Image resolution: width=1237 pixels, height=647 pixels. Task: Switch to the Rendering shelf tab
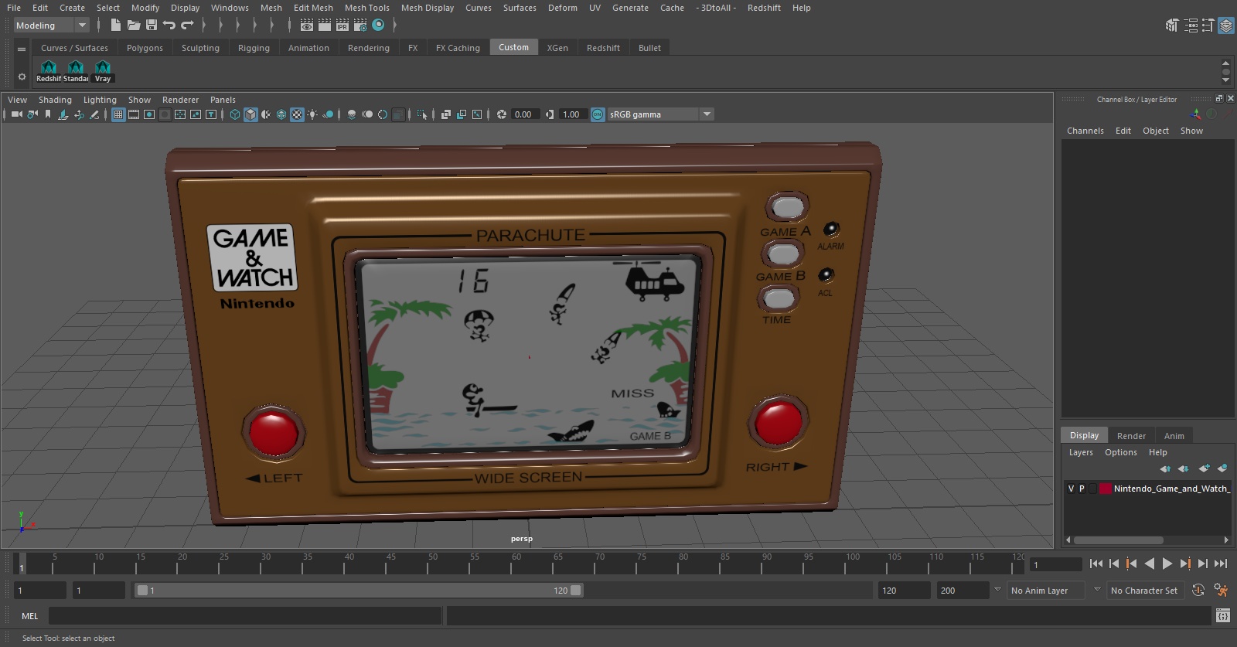369,48
